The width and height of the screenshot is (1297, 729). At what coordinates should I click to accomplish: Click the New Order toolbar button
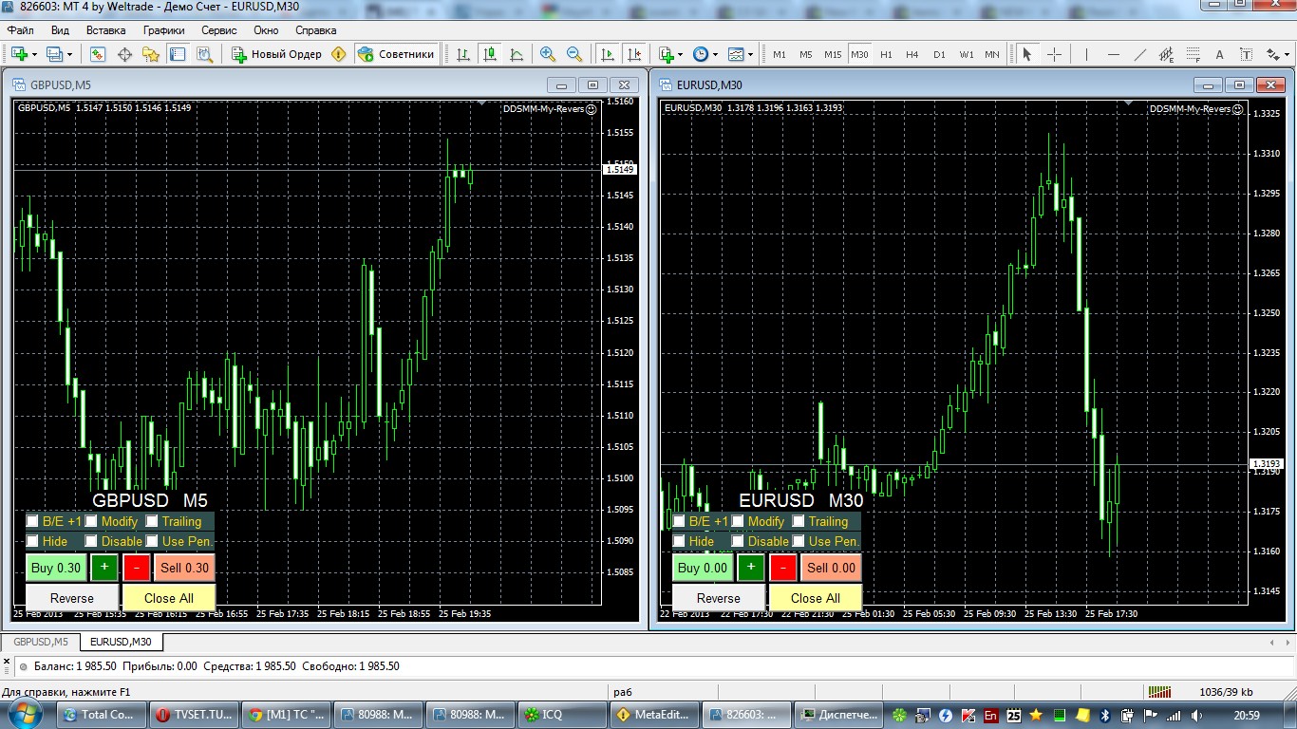[x=277, y=54]
